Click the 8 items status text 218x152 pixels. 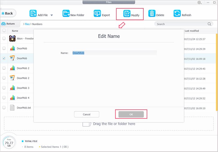[x=29, y=147]
